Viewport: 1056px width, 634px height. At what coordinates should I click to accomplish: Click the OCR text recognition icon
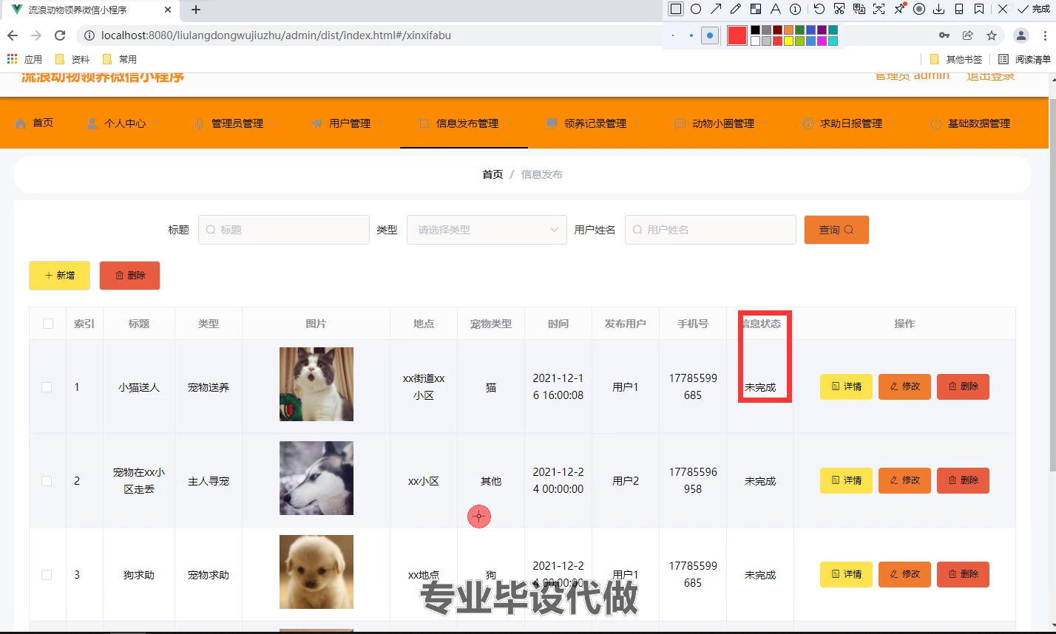[879, 9]
